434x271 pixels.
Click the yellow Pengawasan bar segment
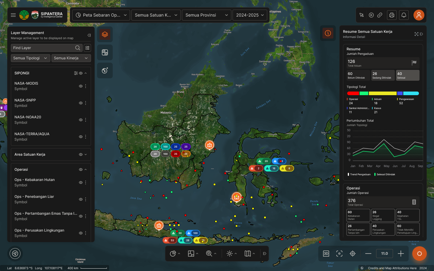(382, 93)
